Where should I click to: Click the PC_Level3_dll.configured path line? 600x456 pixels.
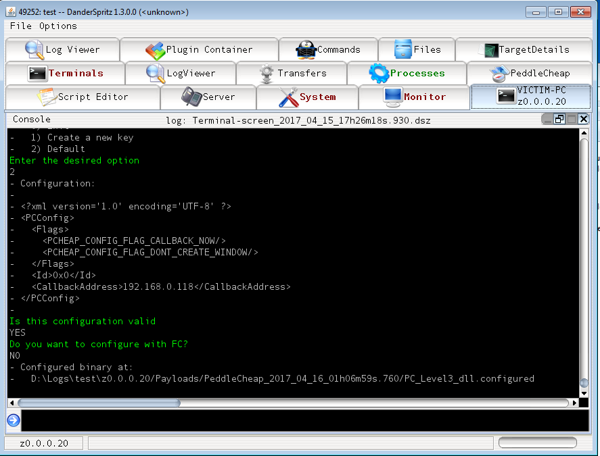[x=282, y=379]
